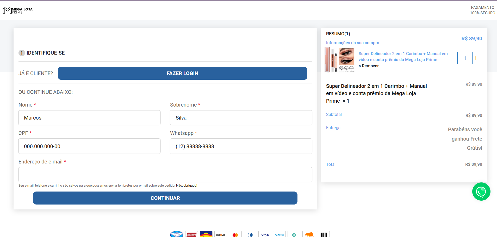Click the "Não, obrigado!" opt-out link
This screenshot has width=497, height=237.
coord(187,186)
